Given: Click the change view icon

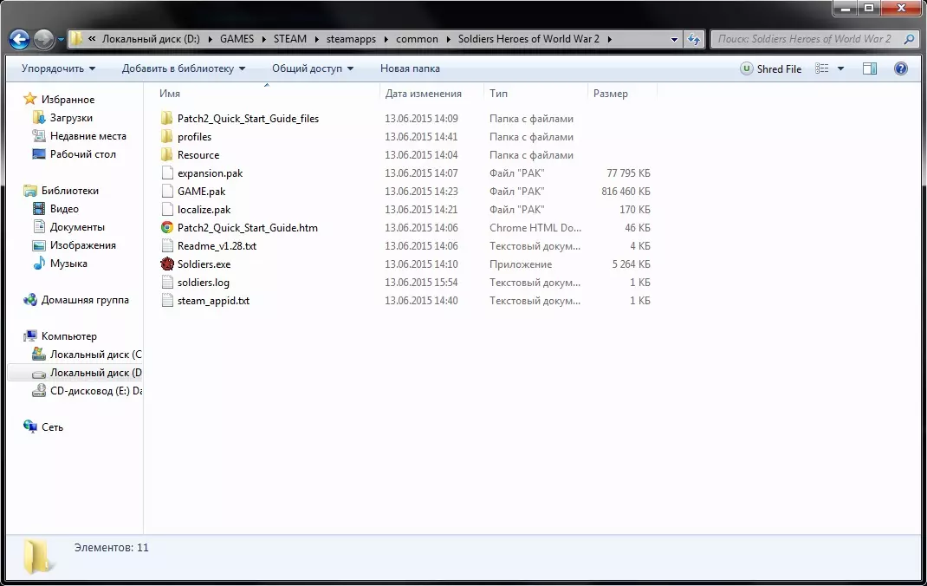Looking at the screenshot, I should point(822,68).
